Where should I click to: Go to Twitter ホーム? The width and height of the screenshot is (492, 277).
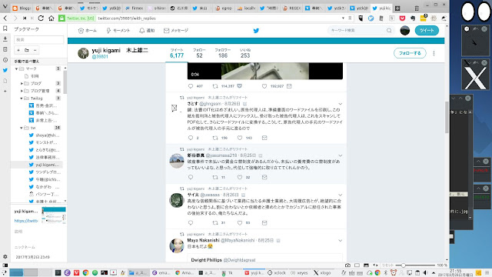(87, 31)
